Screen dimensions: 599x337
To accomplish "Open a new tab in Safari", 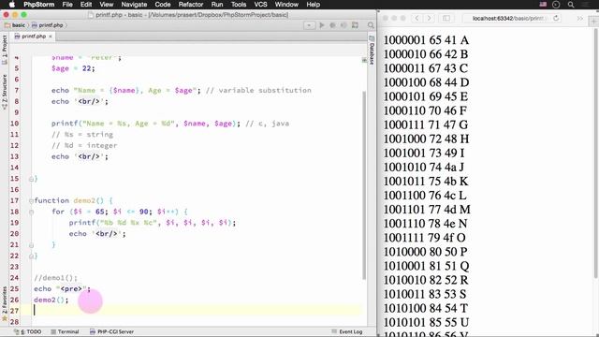I will (x=594, y=21).
